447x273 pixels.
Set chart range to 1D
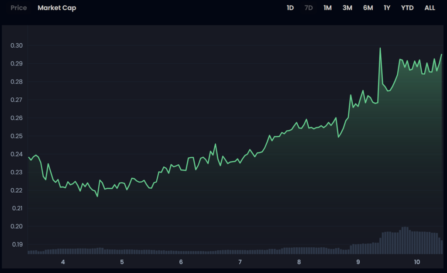(290, 8)
